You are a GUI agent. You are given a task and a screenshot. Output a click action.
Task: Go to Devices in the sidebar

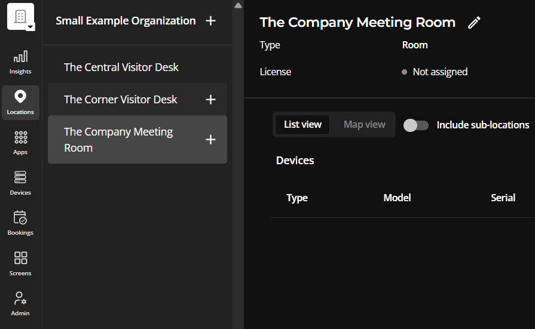click(x=20, y=183)
